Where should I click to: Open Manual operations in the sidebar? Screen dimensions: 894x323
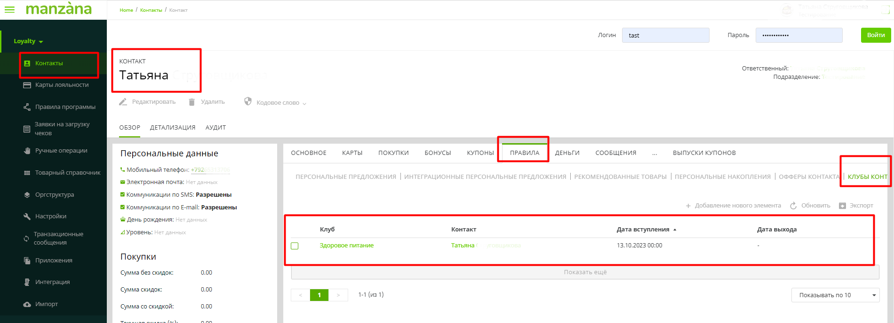pos(61,151)
